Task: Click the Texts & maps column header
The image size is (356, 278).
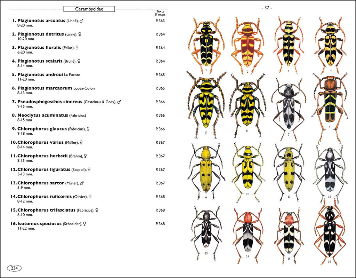Action: [161, 13]
